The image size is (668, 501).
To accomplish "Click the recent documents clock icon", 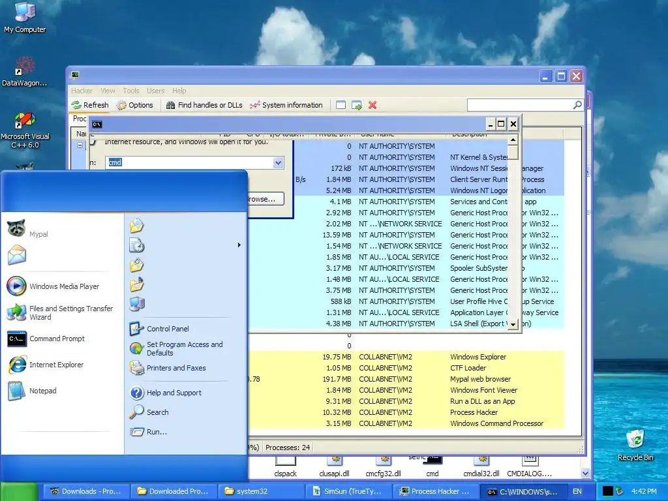I will [x=137, y=245].
